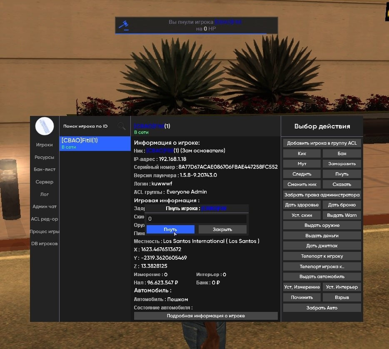This screenshot has height=349, width=389.
Task: Click Телепорт к игроку button
Action: (x=322, y=256)
